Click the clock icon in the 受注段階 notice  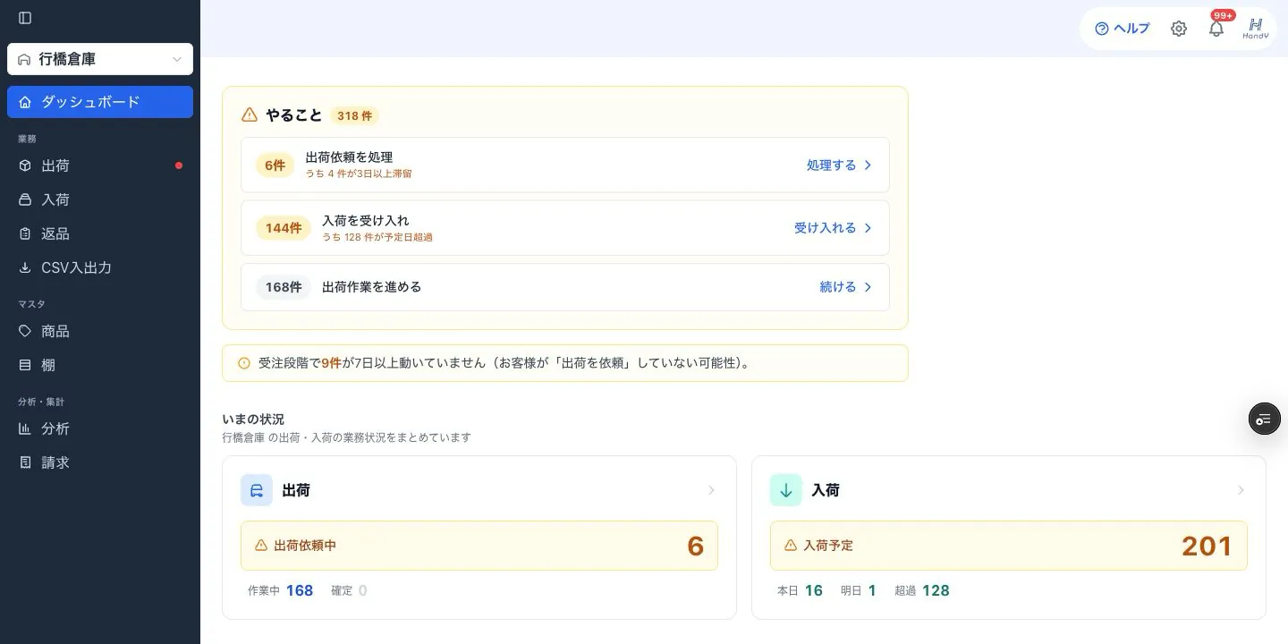point(244,363)
